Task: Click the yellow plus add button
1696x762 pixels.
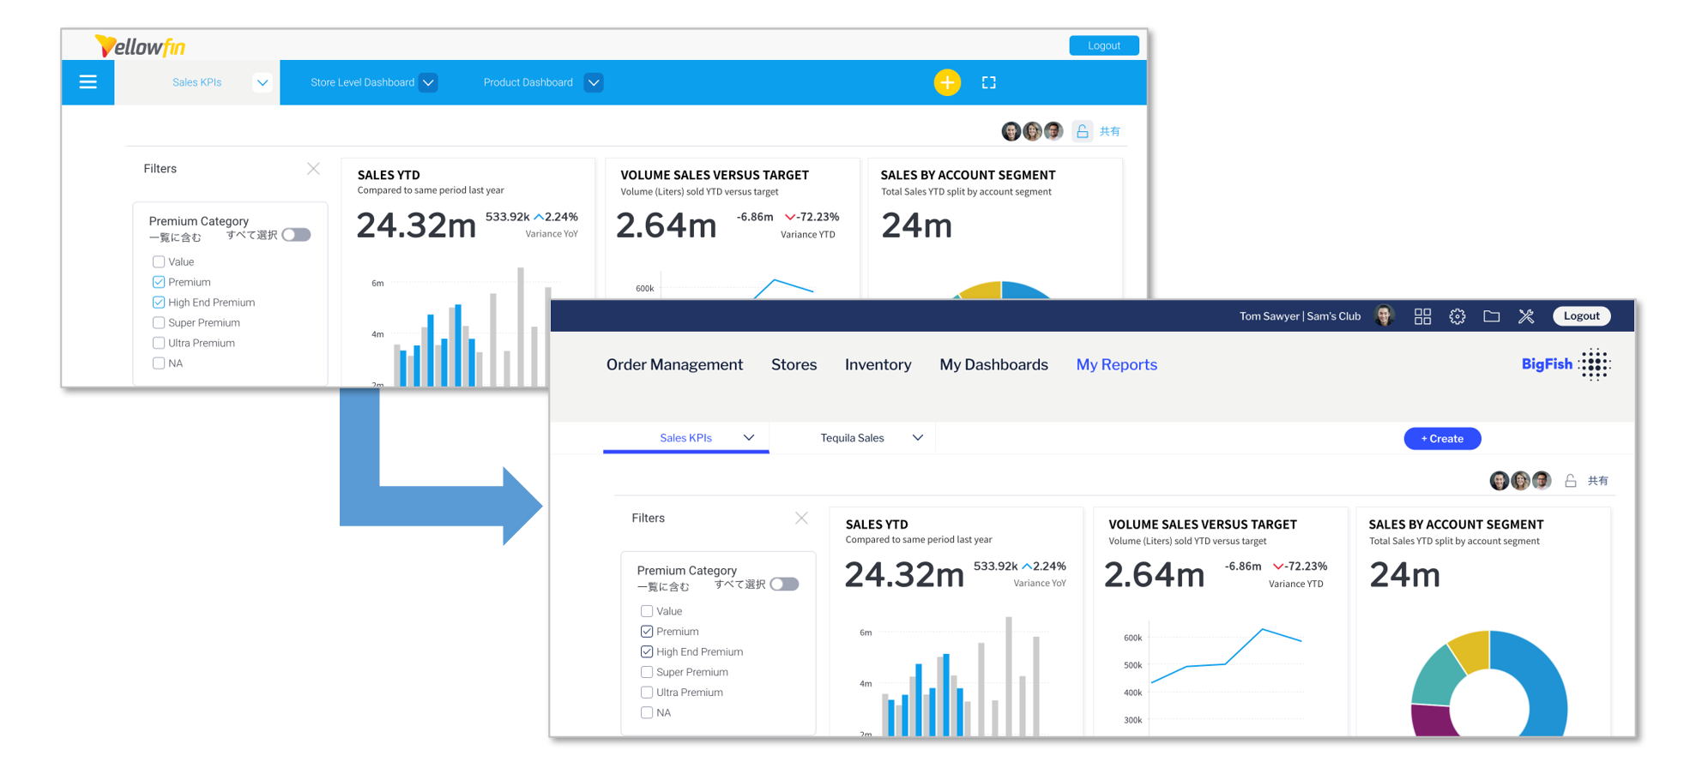Action: click(946, 82)
